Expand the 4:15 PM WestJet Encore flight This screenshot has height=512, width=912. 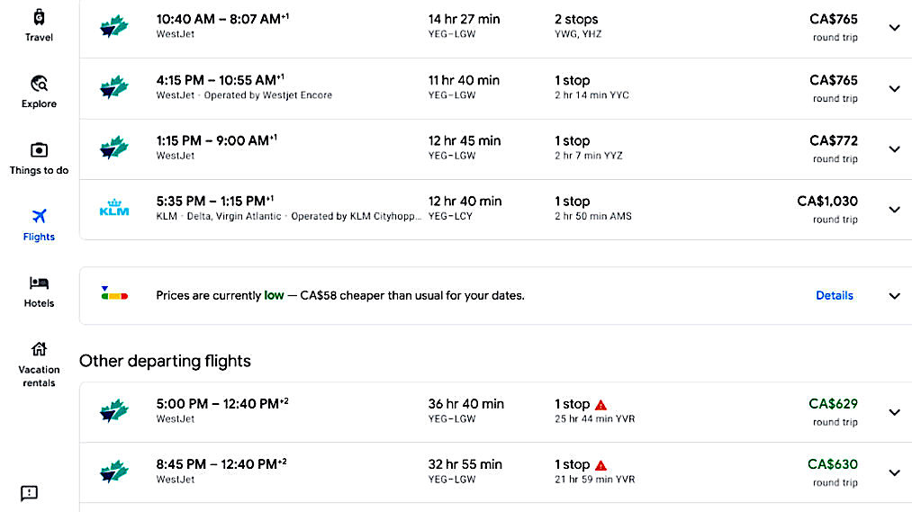[894, 88]
